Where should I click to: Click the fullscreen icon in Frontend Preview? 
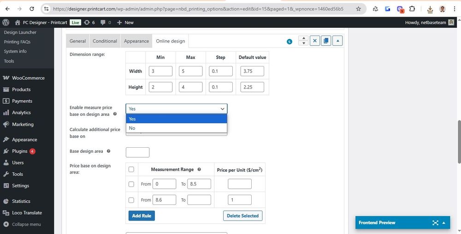coord(435,222)
